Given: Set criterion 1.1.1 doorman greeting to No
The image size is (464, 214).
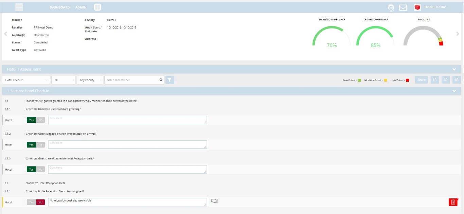Looking at the screenshot, I should [40, 120].
